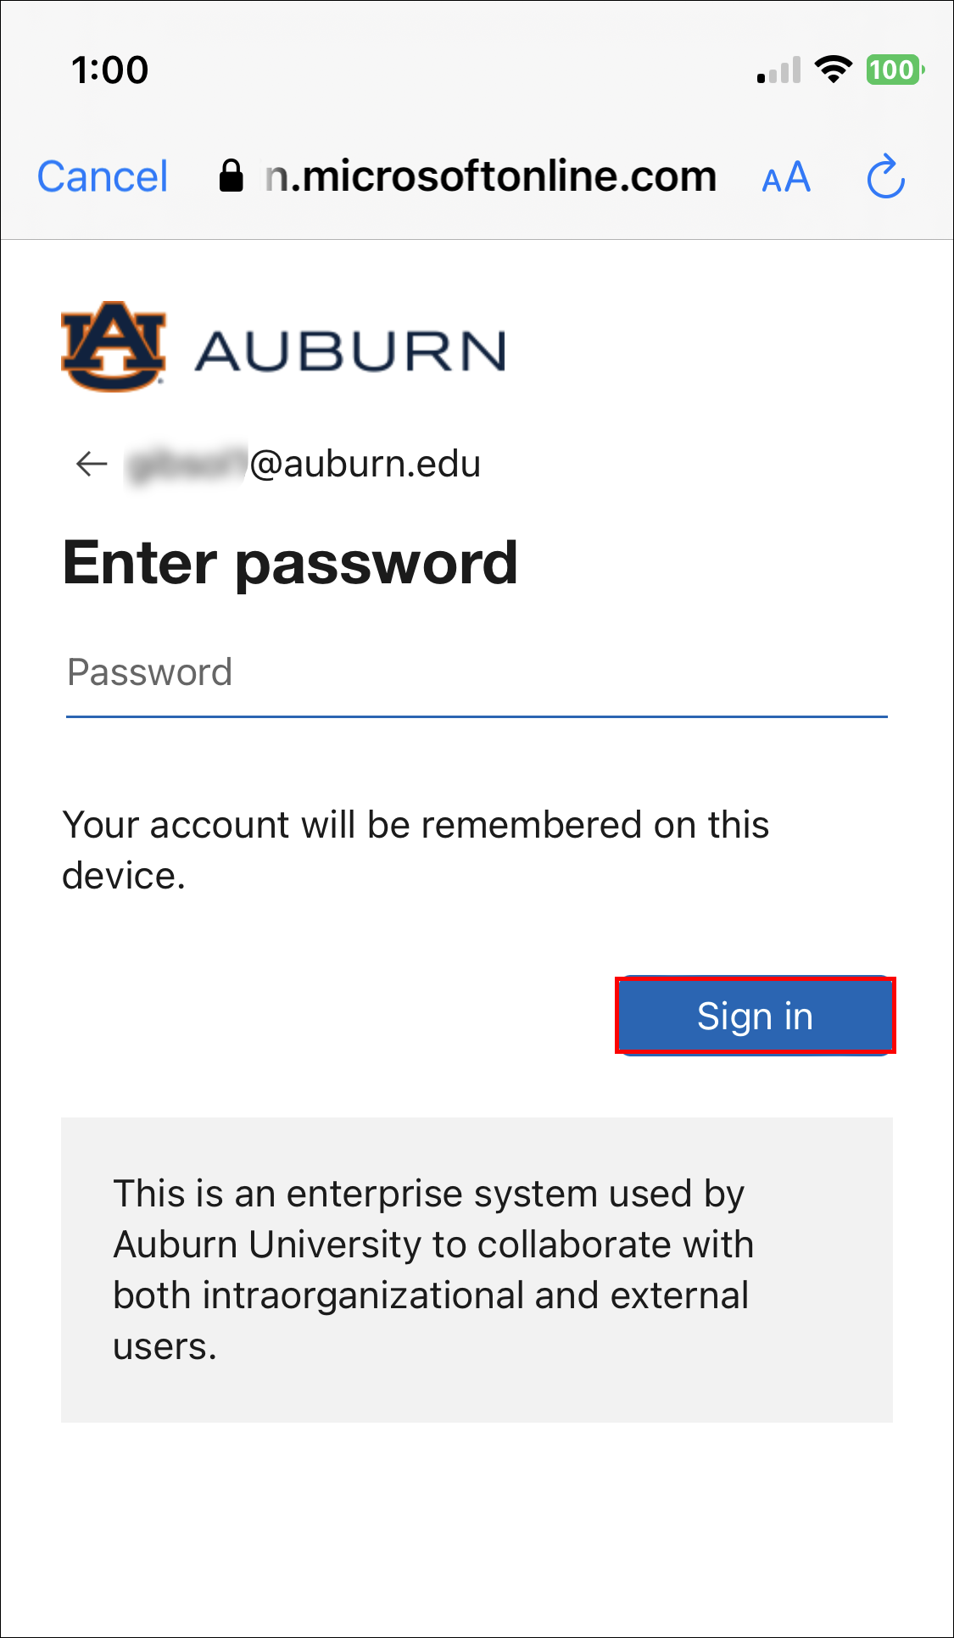The width and height of the screenshot is (954, 1638).
Task: Tap the padlock security icon
Action: pyautogui.click(x=232, y=176)
